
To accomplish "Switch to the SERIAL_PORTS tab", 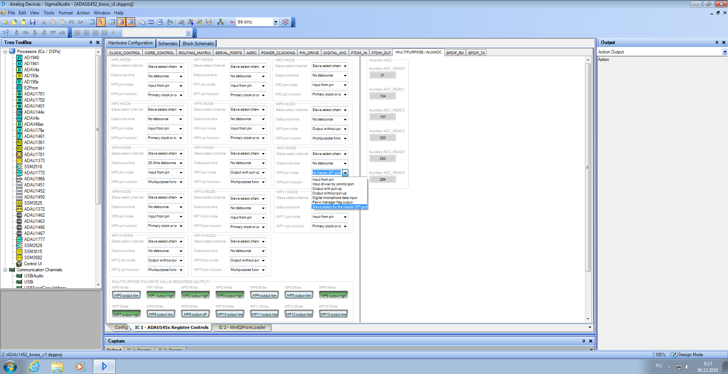I will pyautogui.click(x=228, y=53).
